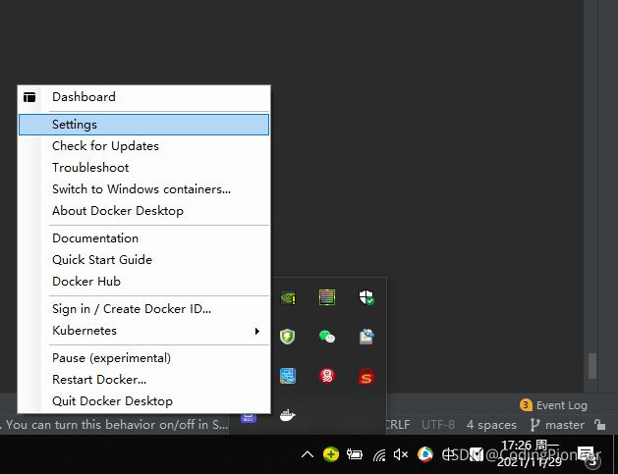This screenshot has width=618, height=474.
Task: Click the muted volume speaker icon
Action: [401, 454]
